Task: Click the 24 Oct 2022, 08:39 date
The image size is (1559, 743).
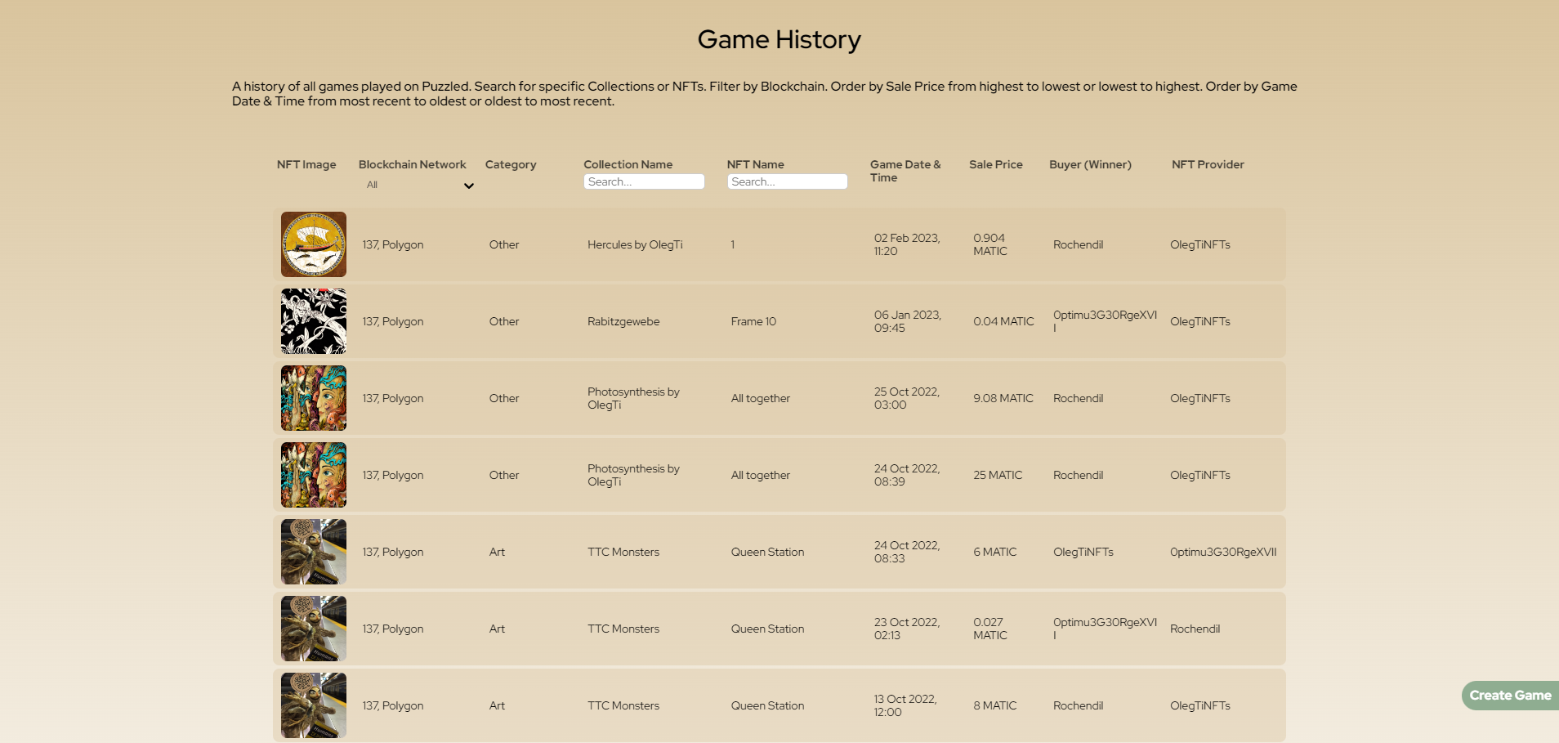Action: 907,475
